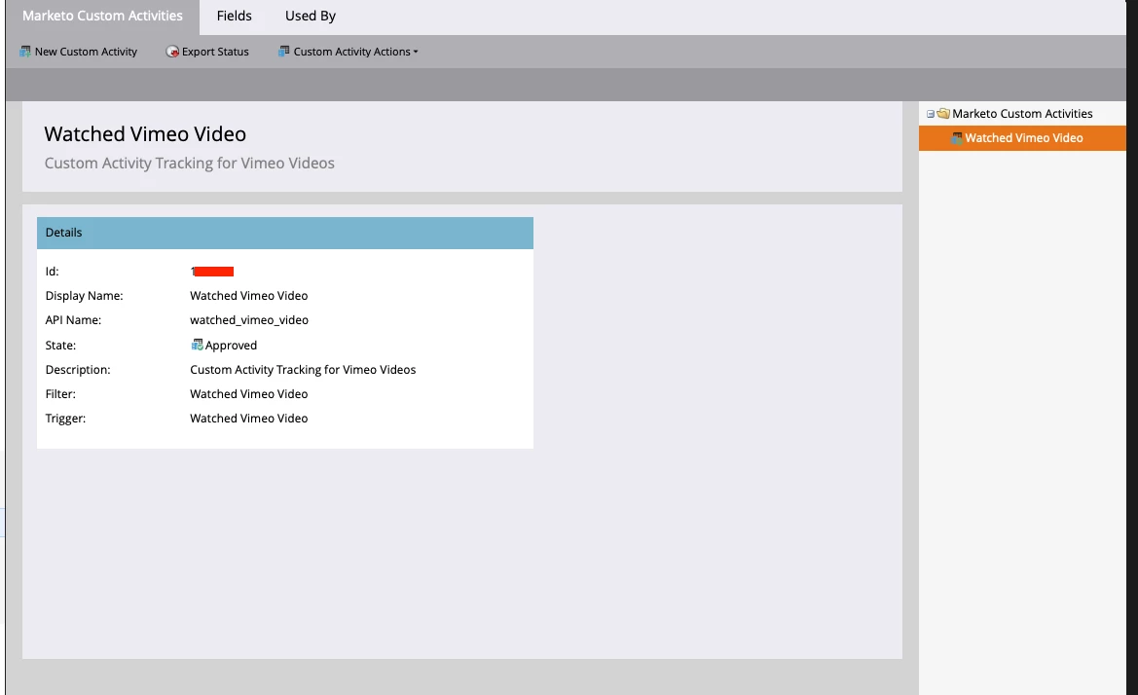
Task: Click the Details panel header
Action: pyautogui.click(x=285, y=233)
